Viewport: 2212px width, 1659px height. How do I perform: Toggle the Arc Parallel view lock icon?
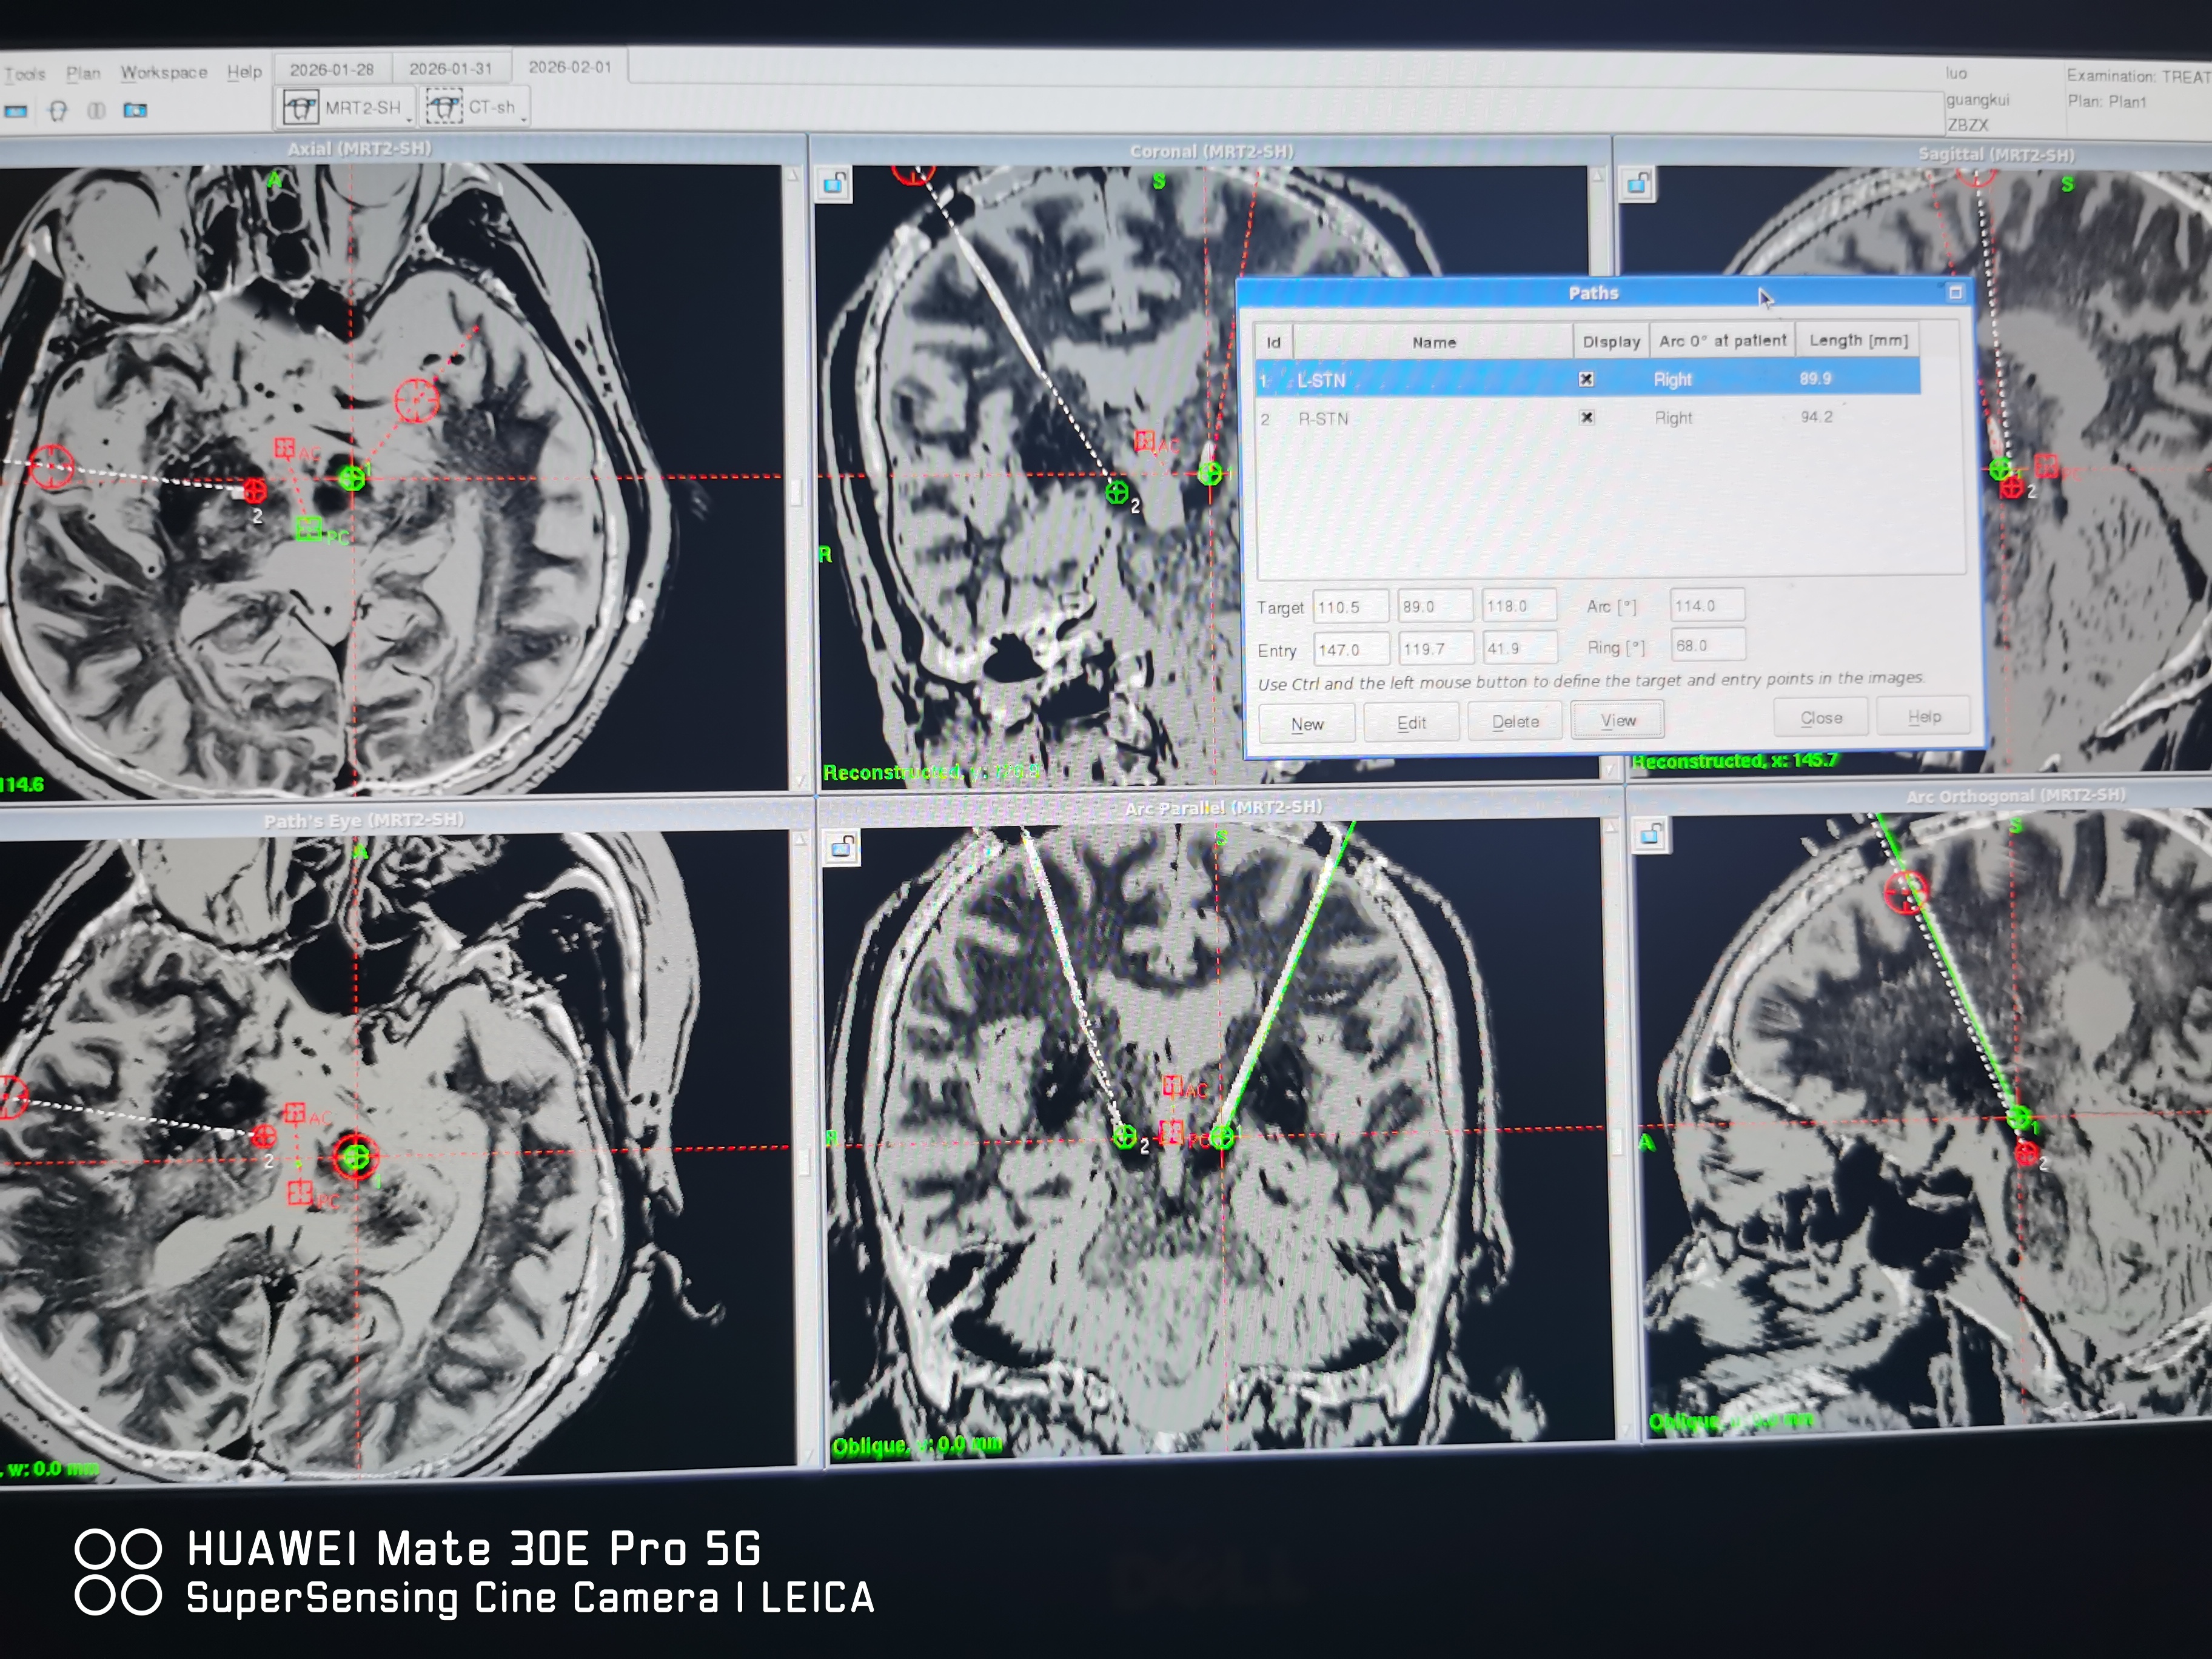pyautogui.click(x=843, y=848)
